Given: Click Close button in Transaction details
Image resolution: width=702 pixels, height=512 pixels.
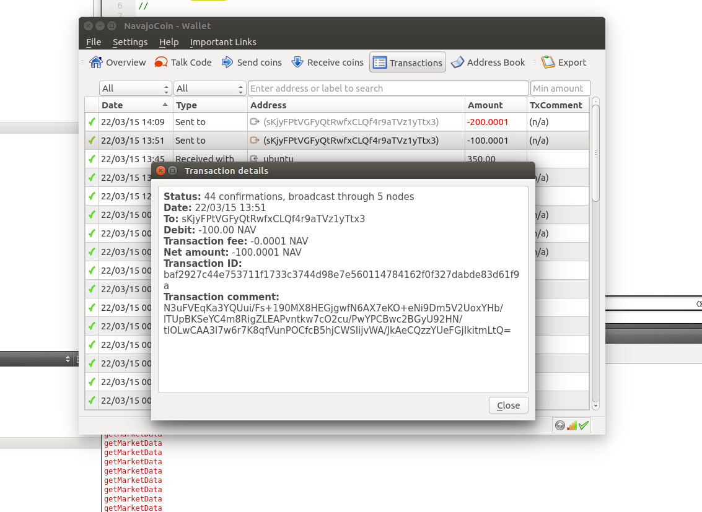Looking at the screenshot, I should pos(508,405).
